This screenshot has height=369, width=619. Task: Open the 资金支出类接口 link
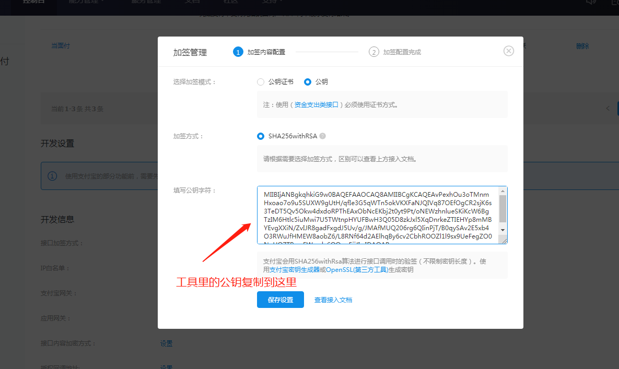316,105
